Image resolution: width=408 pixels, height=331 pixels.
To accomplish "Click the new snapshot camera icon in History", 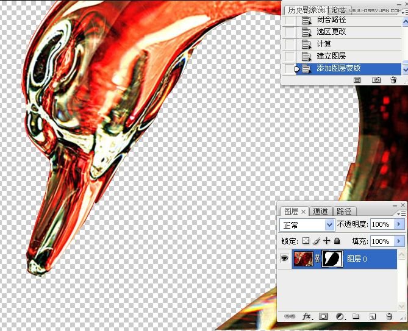I will click(377, 80).
